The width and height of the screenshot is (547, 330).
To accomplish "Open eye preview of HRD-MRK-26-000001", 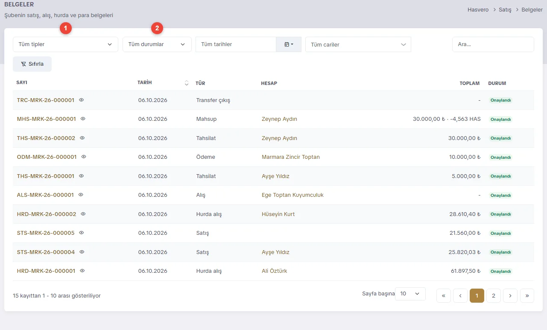I will [82, 271].
